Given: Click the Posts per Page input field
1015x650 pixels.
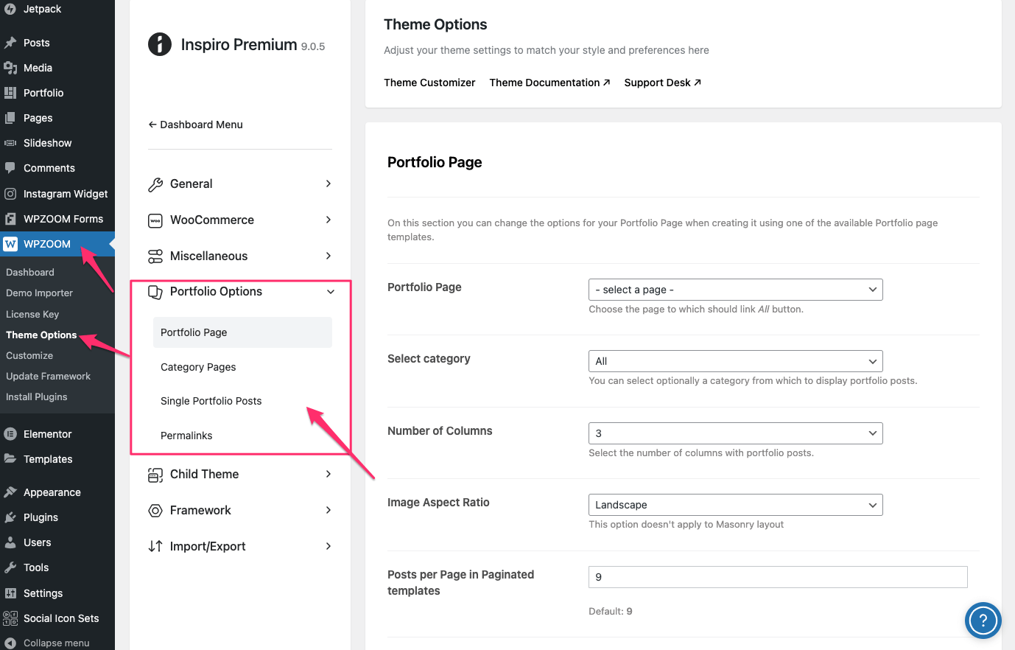Looking at the screenshot, I should pyautogui.click(x=778, y=577).
